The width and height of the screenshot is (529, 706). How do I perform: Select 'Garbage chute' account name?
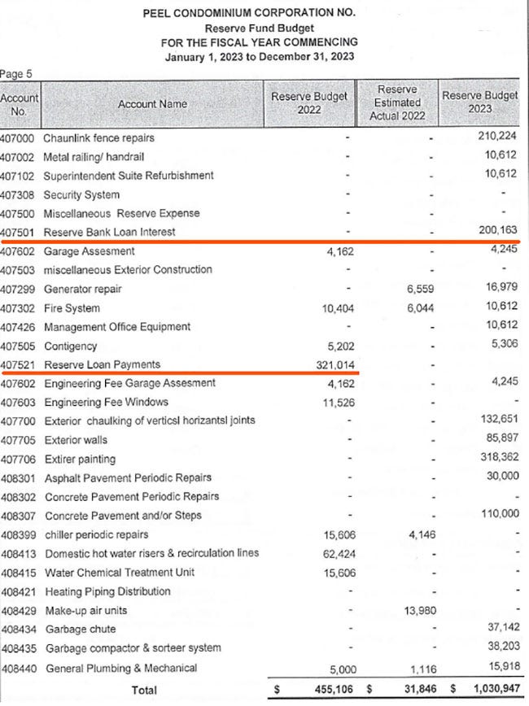pos(81,630)
